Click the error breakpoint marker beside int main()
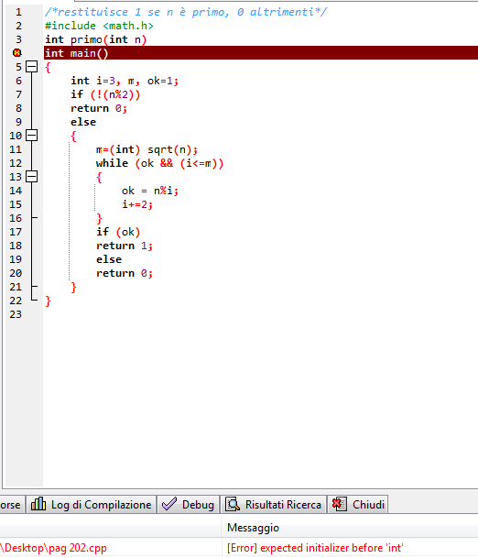 [17, 53]
